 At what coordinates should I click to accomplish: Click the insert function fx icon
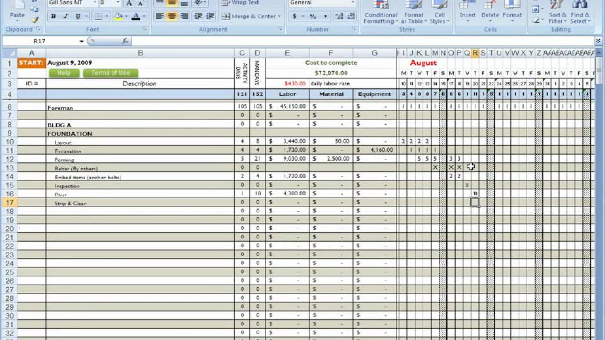tap(125, 41)
